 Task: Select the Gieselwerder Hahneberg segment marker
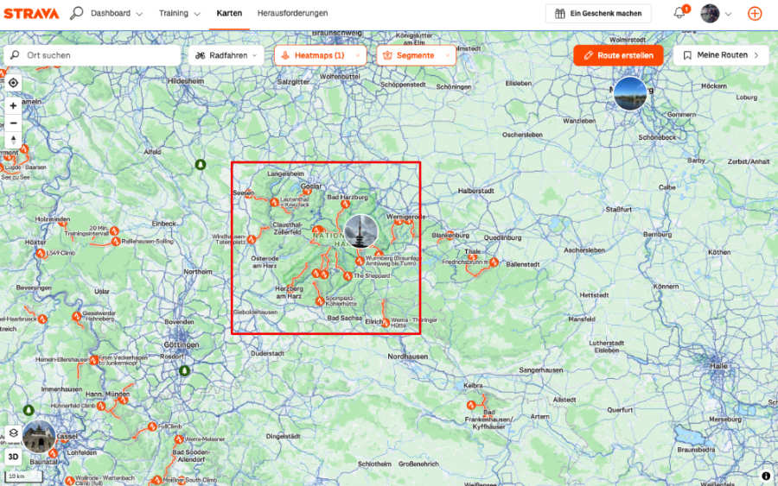76,316
